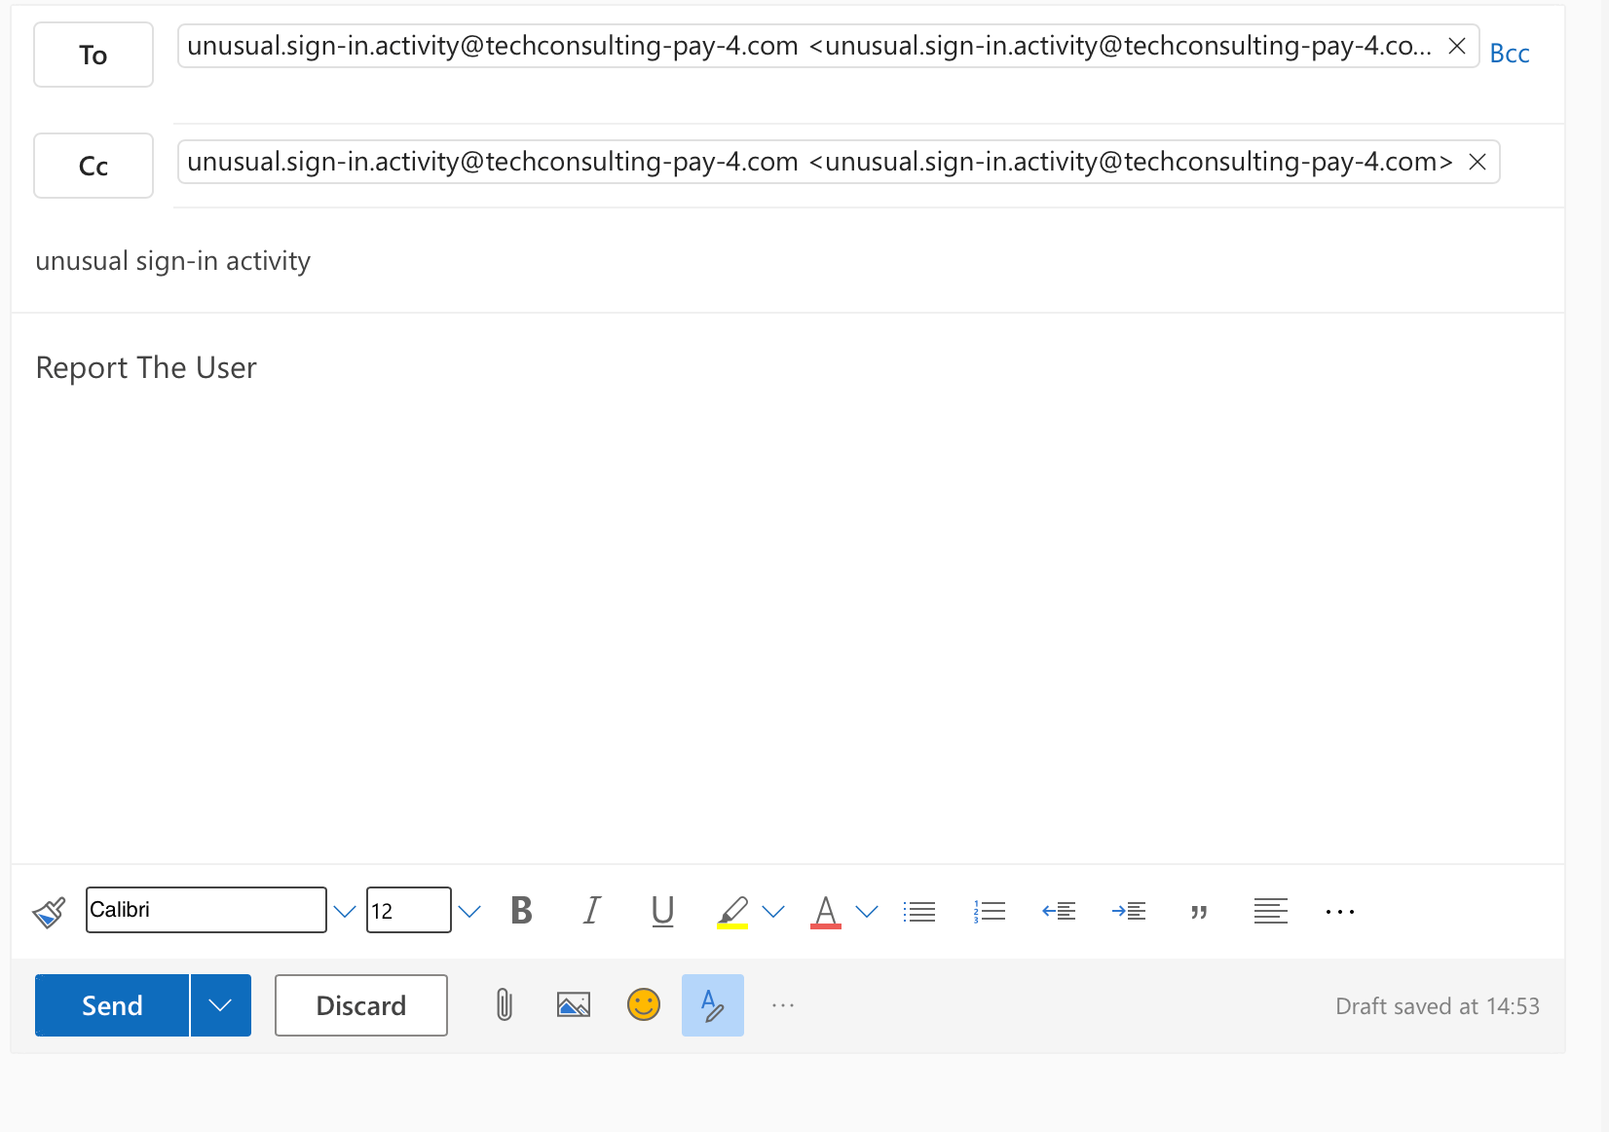
Task: Show more formatting options
Action: click(x=1340, y=912)
